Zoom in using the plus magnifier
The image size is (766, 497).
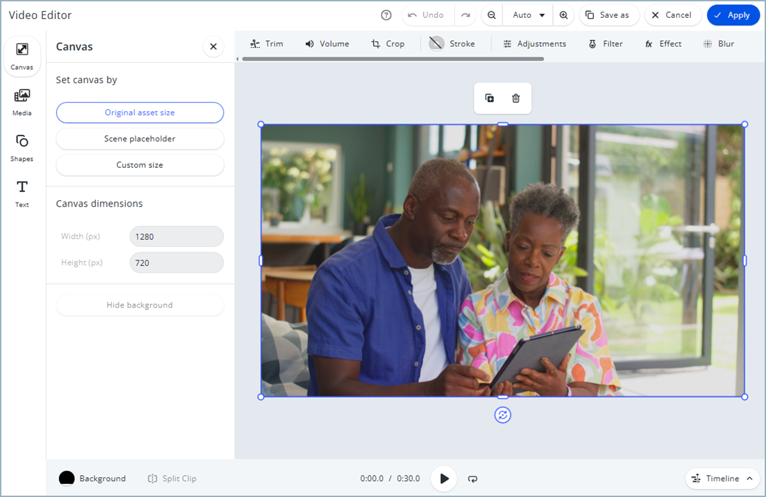point(564,15)
